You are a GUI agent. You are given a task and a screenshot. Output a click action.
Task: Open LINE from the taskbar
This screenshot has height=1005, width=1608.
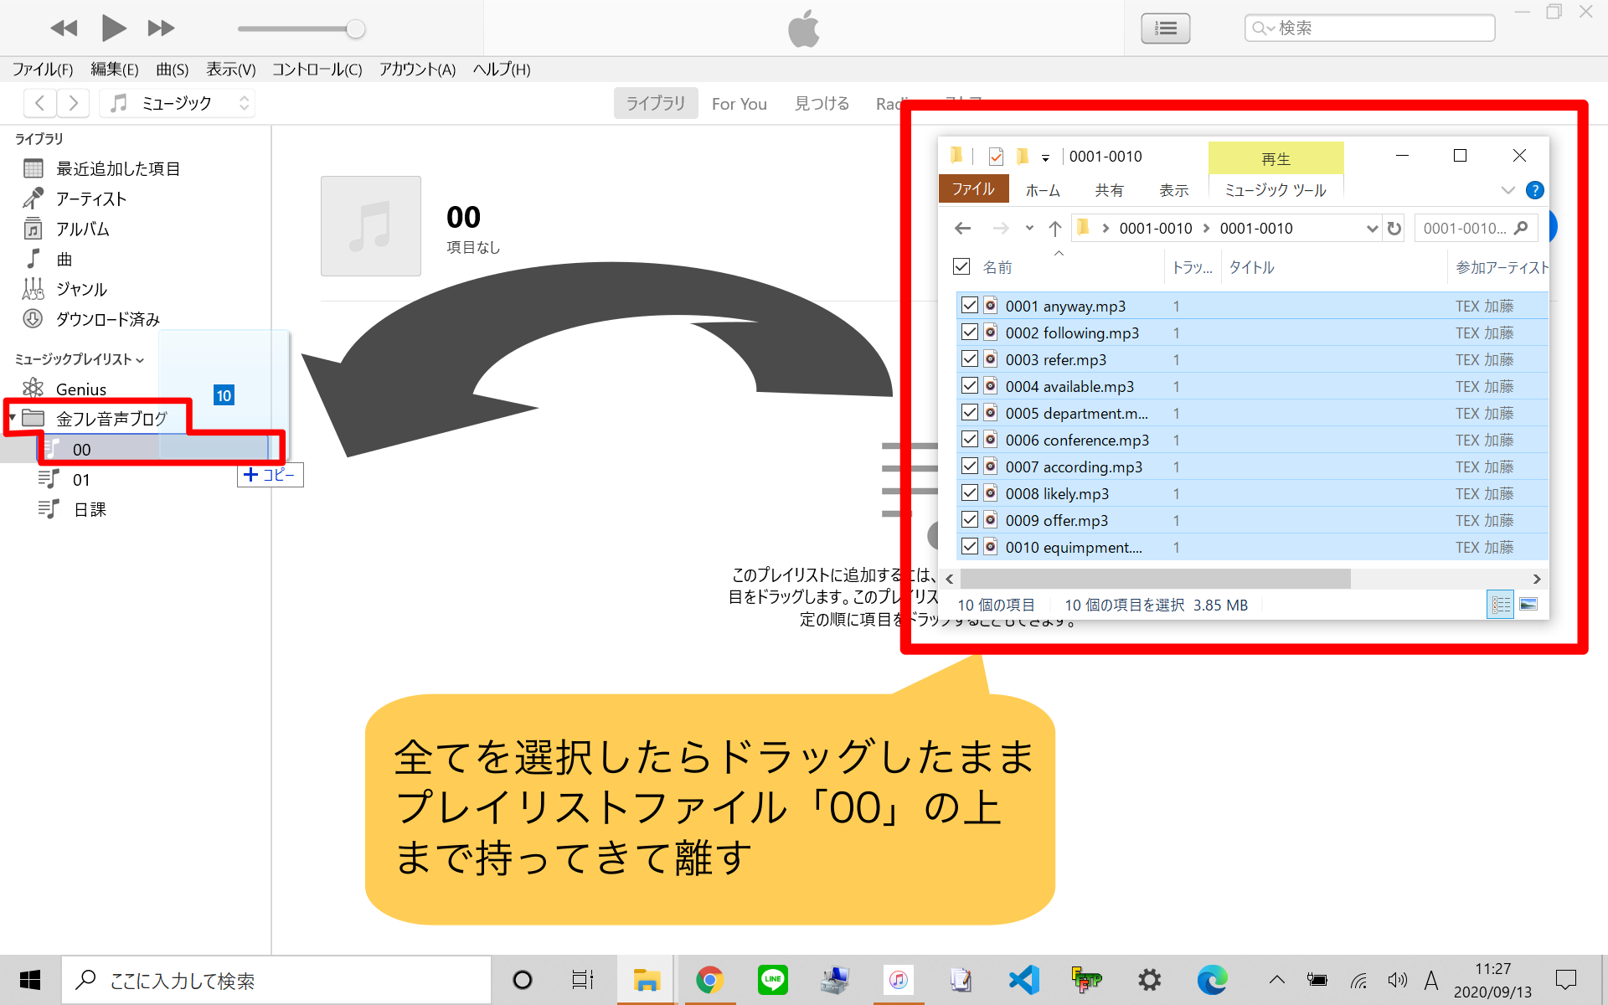click(772, 980)
